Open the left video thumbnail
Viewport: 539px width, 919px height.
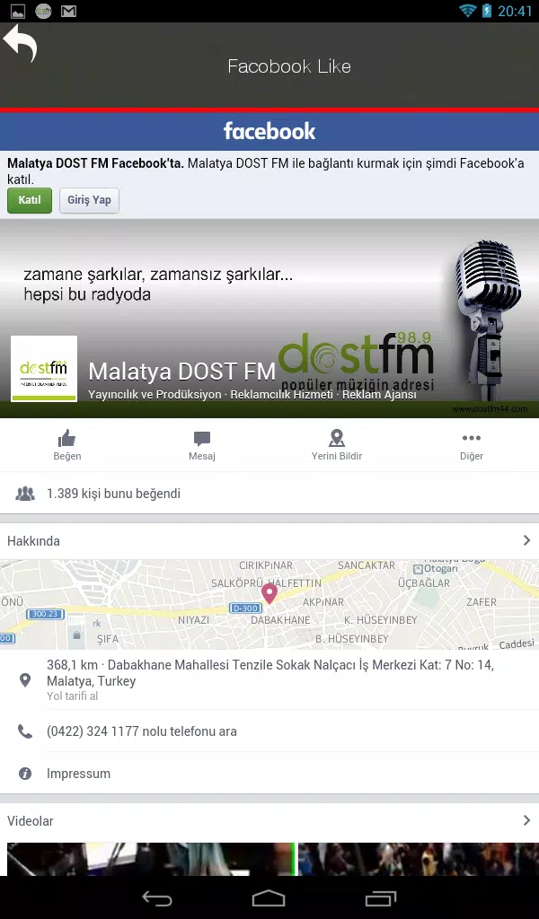(150, 859)
